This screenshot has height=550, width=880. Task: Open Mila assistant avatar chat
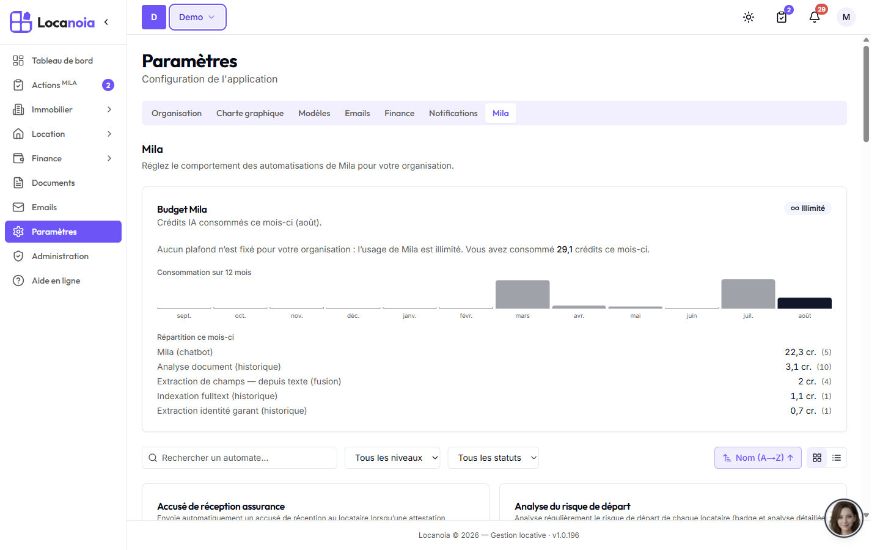(x=844, y=518)
